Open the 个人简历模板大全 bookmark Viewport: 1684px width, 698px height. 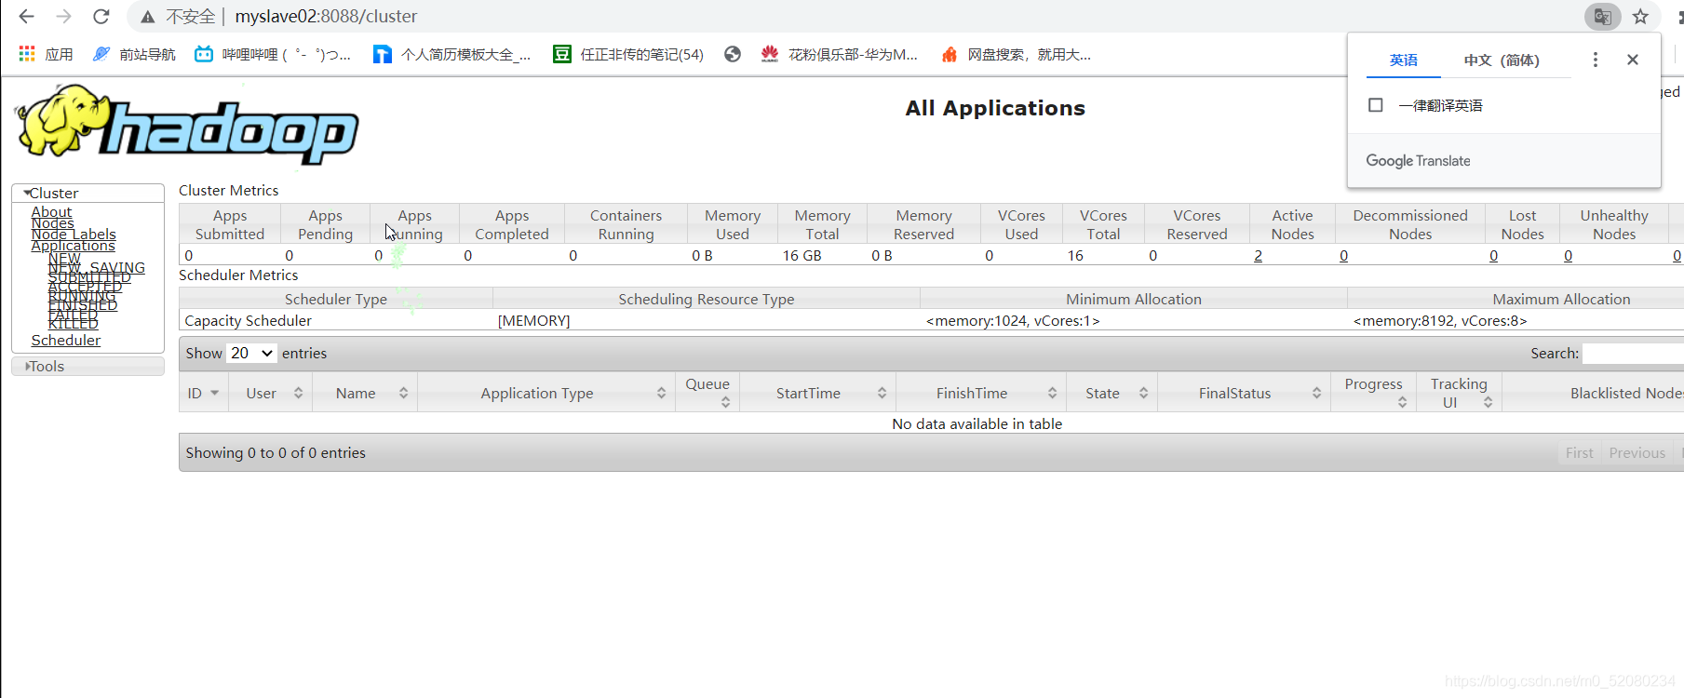pos(452,54)
